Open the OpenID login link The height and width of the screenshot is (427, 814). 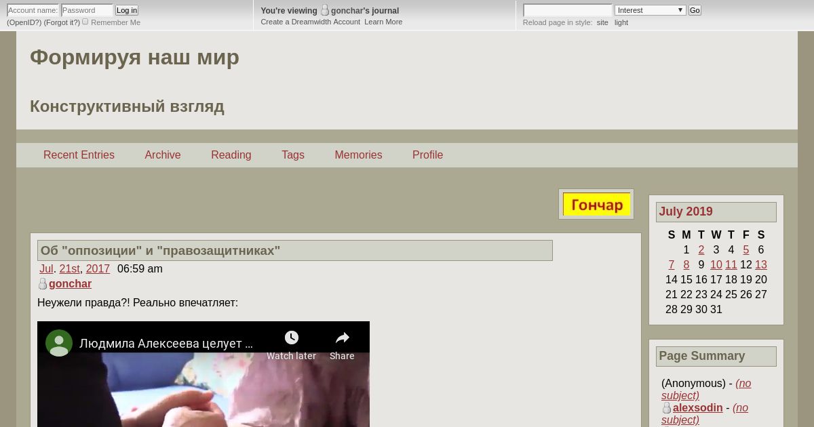(24, 22)
